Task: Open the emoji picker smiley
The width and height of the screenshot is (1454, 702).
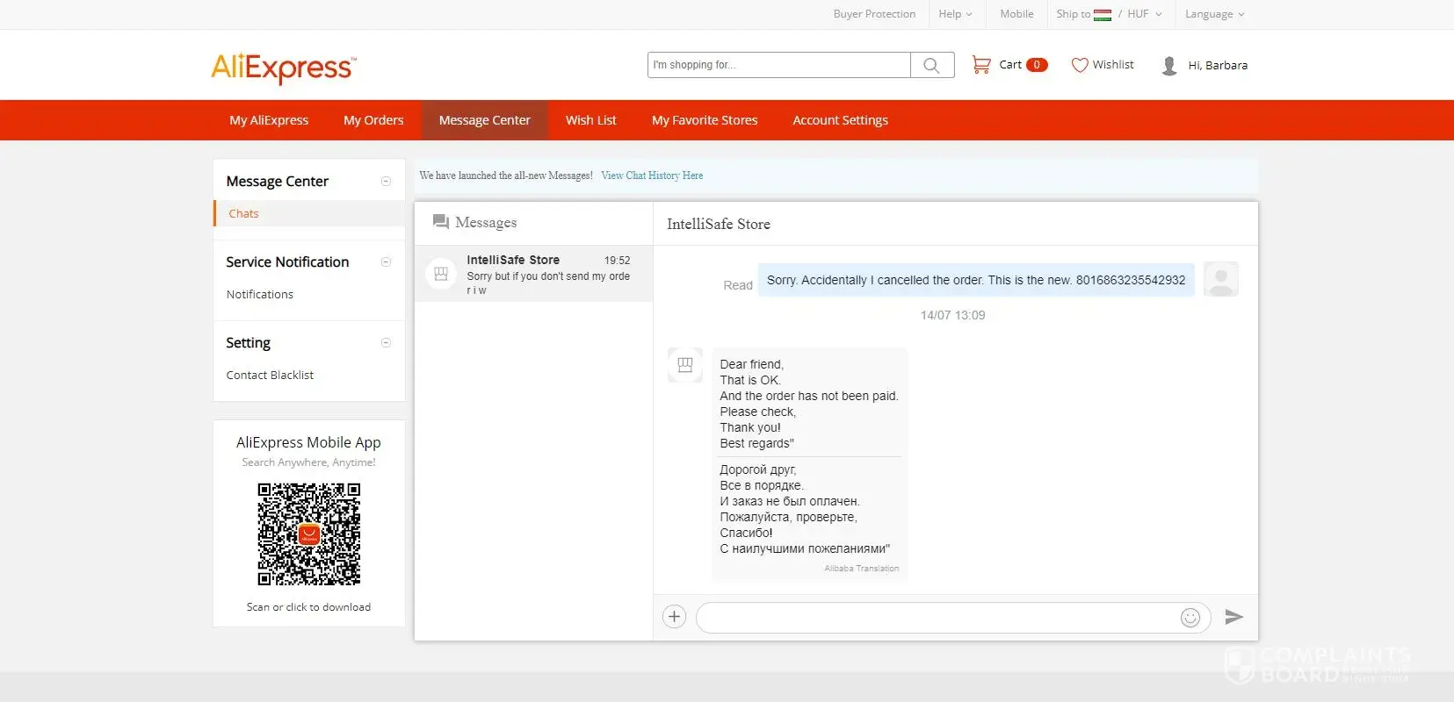Action: click(1190, 618)
